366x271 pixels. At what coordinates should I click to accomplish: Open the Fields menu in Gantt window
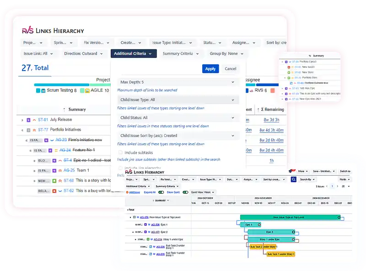[x=345, y=179]
